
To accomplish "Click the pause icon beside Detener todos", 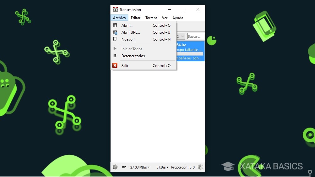I will pyautogui.click(x=115, y=56).
